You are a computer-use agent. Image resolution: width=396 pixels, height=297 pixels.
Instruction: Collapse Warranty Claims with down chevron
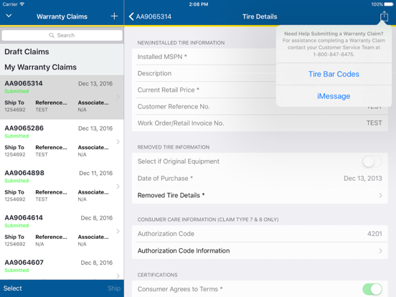point(9,16)
